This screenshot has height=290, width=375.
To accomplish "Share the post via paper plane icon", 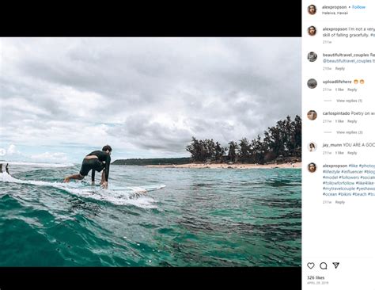I will (335, 265).
